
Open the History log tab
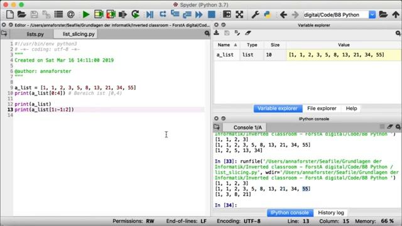pos(331,213)
